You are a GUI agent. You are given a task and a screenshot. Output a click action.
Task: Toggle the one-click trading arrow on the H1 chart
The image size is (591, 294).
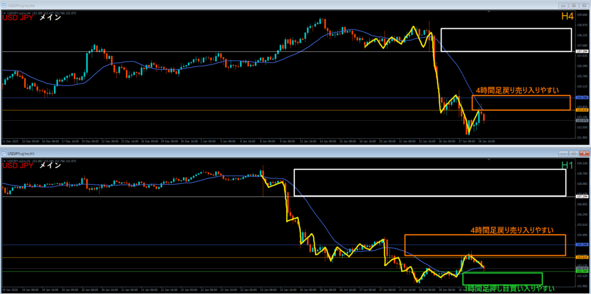[4, 161]
